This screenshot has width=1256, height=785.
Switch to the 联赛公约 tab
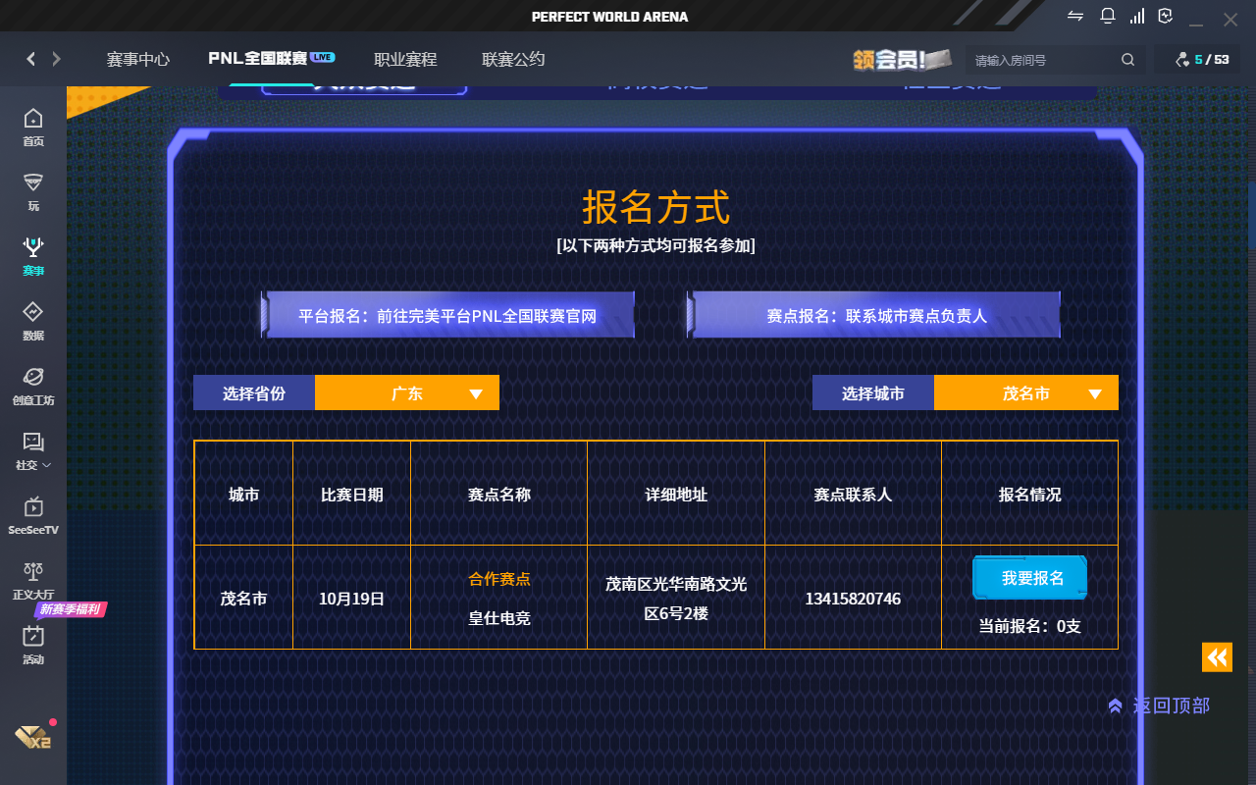[513, 59]
